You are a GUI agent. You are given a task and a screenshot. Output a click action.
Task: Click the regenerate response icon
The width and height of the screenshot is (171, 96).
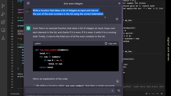coord(119,90)
